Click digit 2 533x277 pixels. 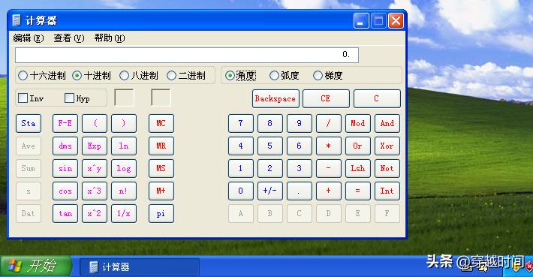pyautogui.click(x=270, y=169)
